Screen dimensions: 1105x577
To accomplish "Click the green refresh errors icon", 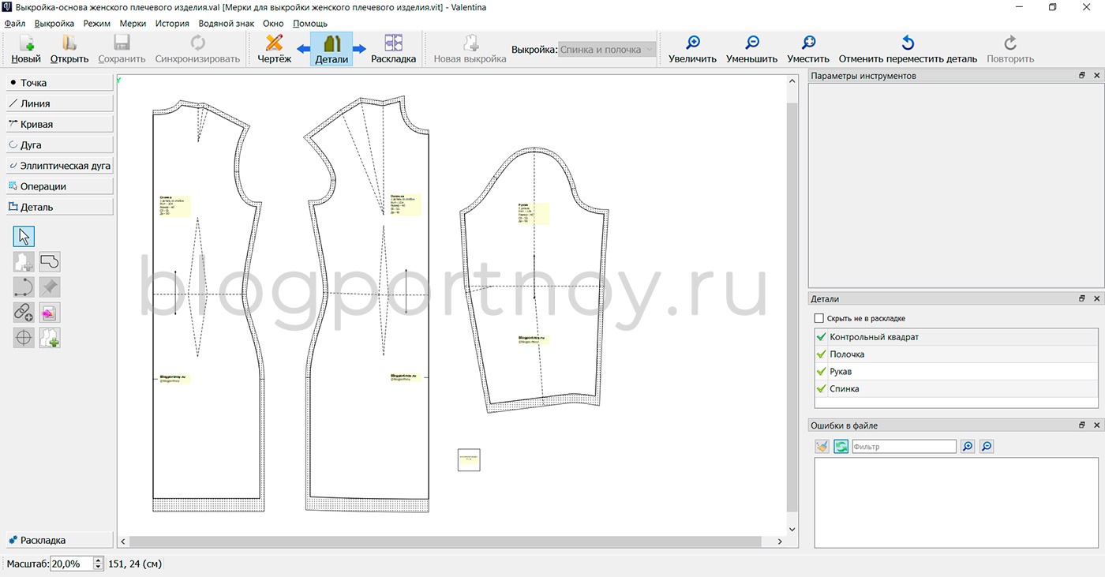I will 841,447.
